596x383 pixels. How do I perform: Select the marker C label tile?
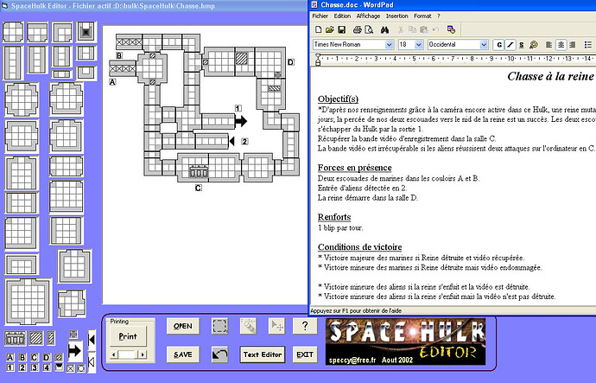tap(35, 357)
